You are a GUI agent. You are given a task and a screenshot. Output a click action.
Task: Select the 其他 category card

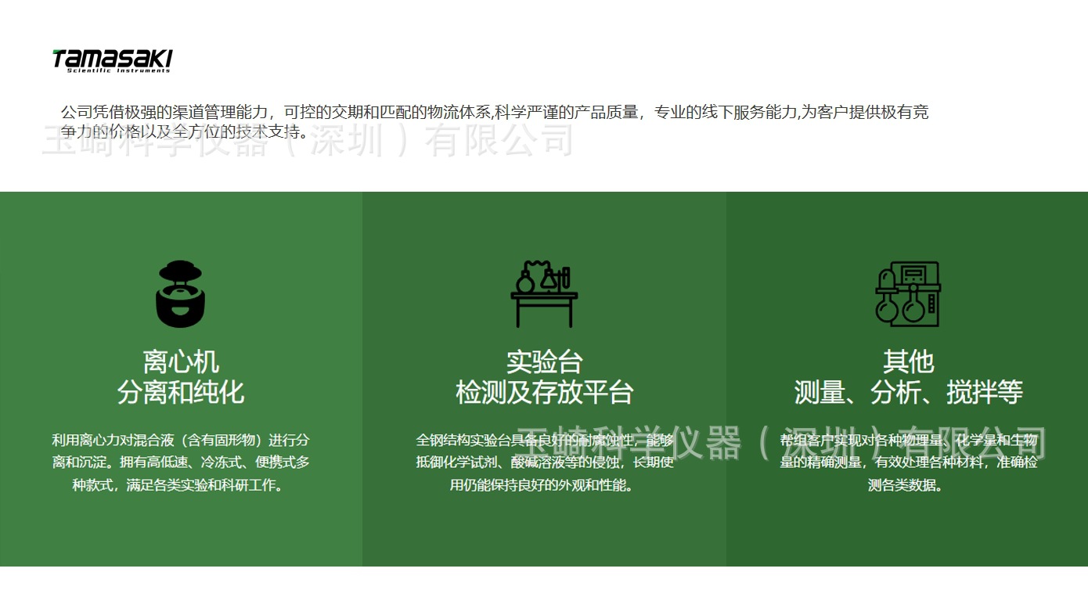tap(910, 361)
